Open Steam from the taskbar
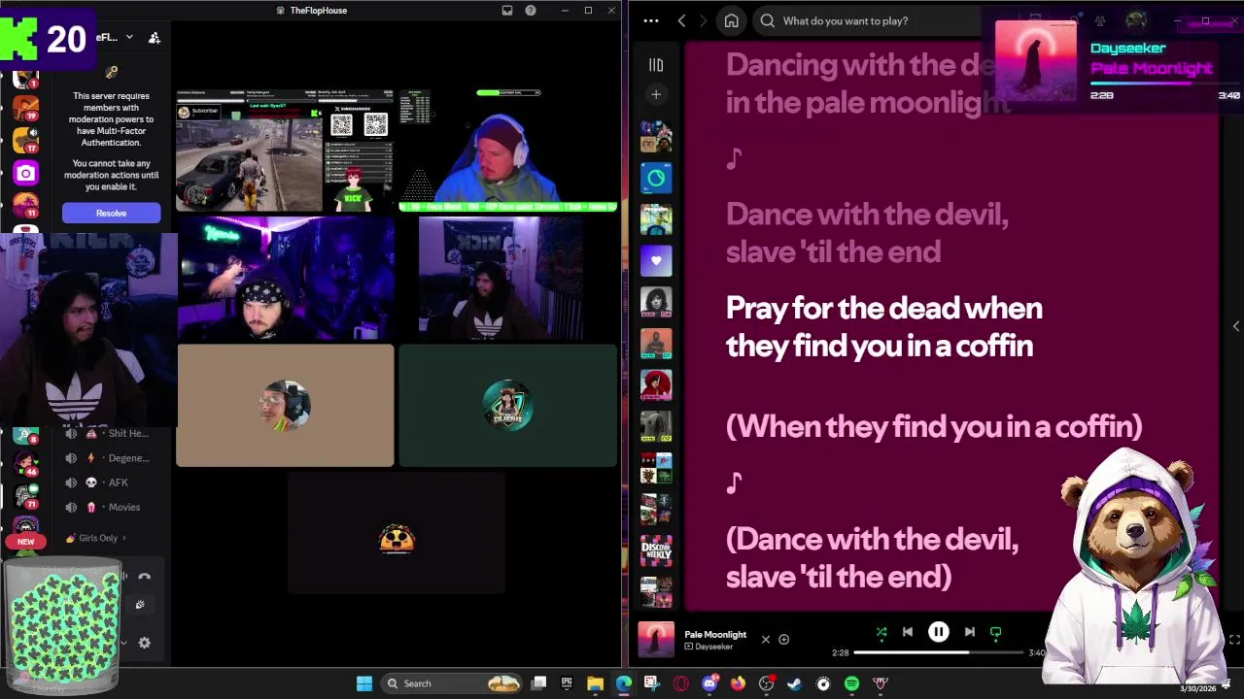The image size is (1244, 699). [x=794, y=683]
